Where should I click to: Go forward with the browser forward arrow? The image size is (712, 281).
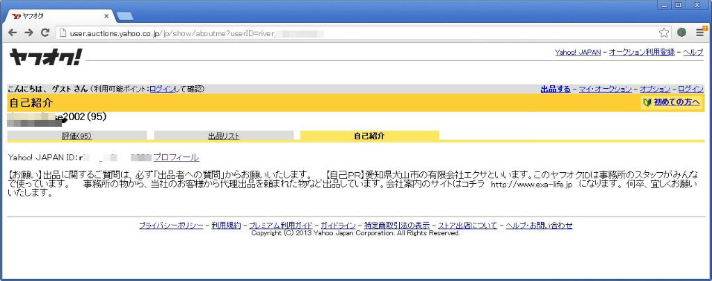[29, 33]
